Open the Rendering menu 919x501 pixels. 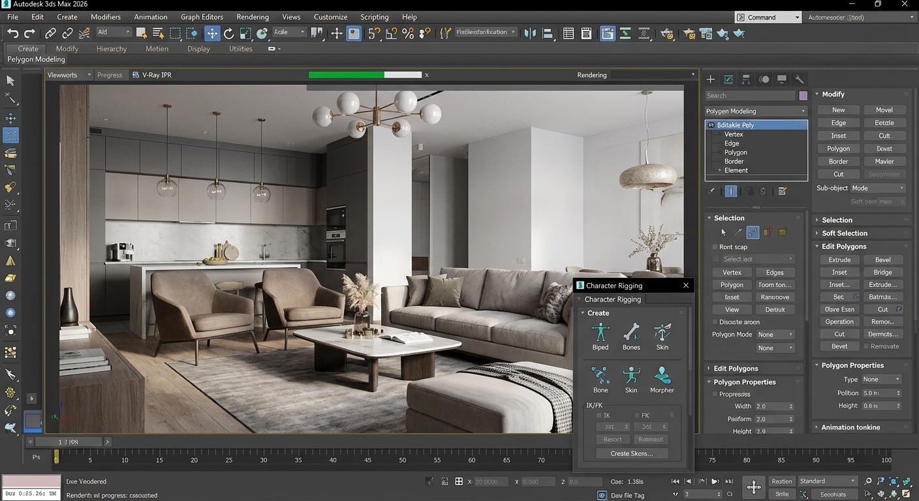tap(252, 16)
